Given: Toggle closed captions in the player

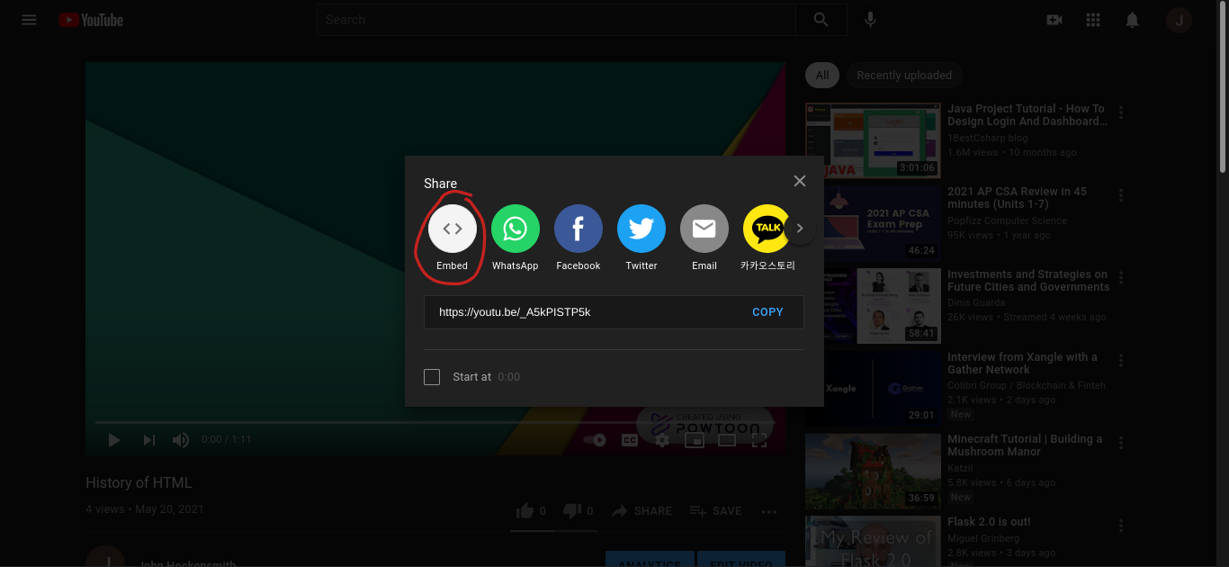Looking at the screenshot, I should click(x=630, y=440).
